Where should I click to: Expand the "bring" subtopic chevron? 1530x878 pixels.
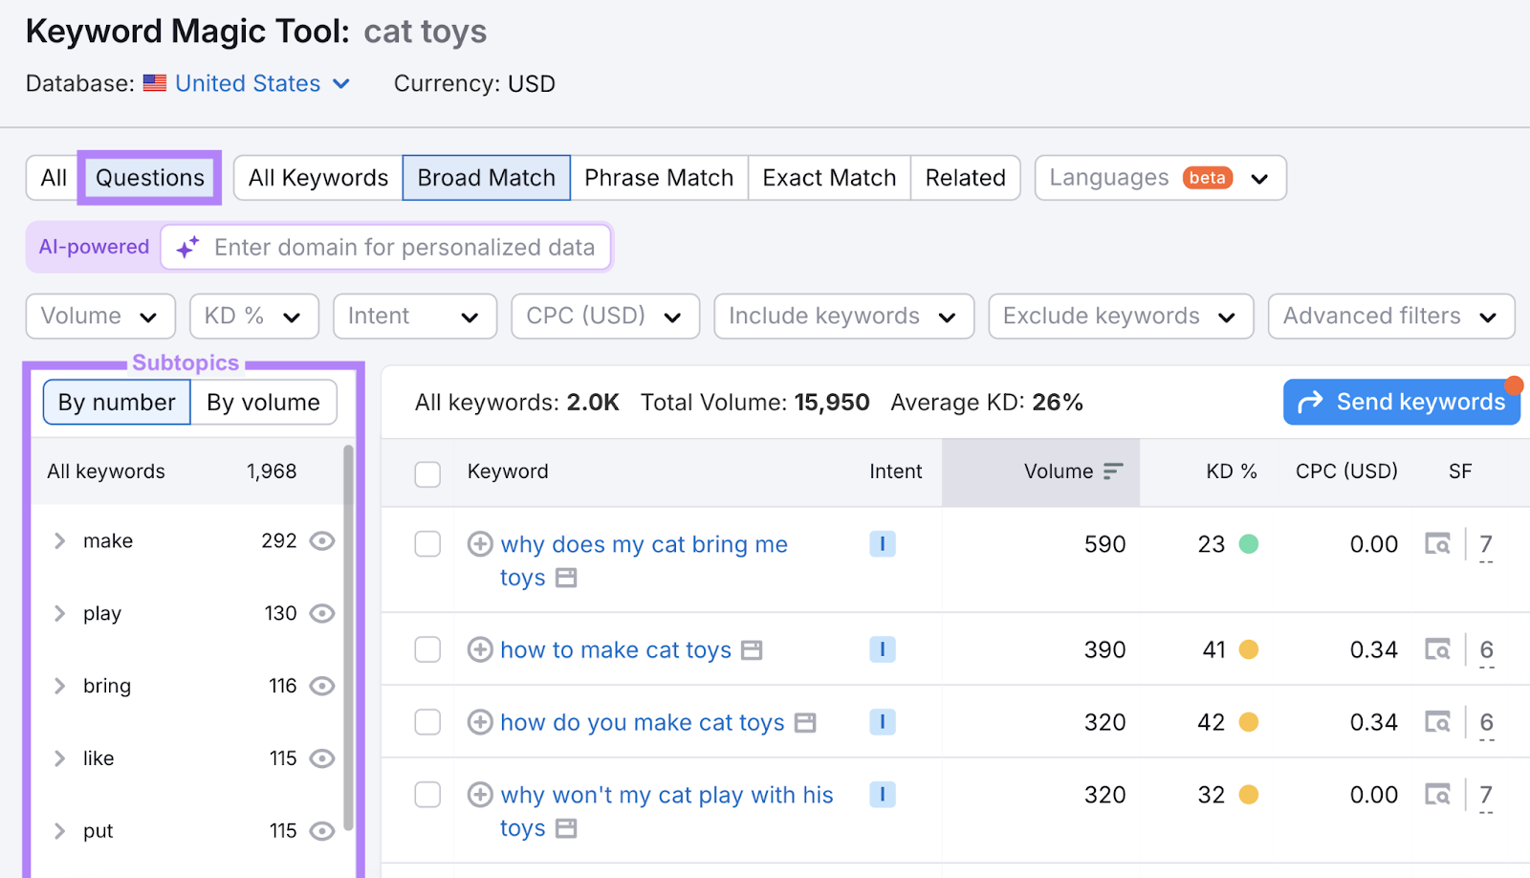(x=59, y=686)
